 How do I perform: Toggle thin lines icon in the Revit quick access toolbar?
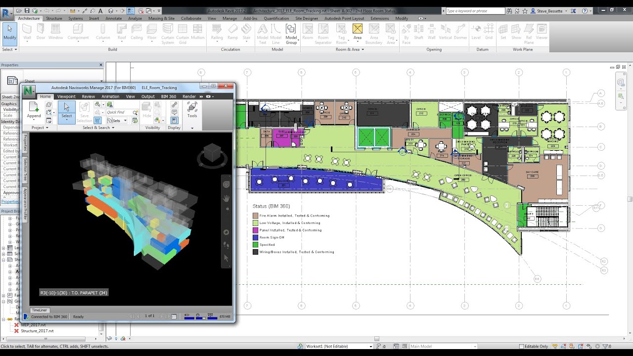(x=131, y=10)
